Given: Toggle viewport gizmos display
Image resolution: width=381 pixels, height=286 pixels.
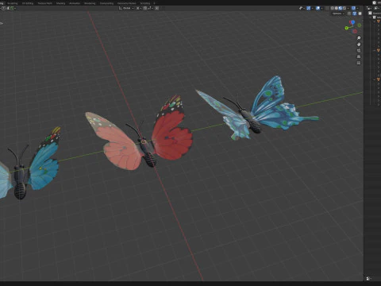Looking at the screenshot, I should [308, 8].
